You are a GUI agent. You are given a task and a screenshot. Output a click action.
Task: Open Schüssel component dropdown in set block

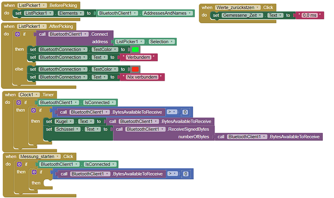(67, 129)
